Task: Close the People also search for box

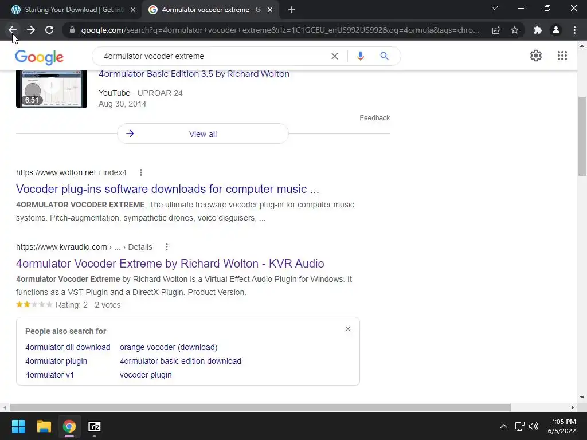Action: [348, 329]
